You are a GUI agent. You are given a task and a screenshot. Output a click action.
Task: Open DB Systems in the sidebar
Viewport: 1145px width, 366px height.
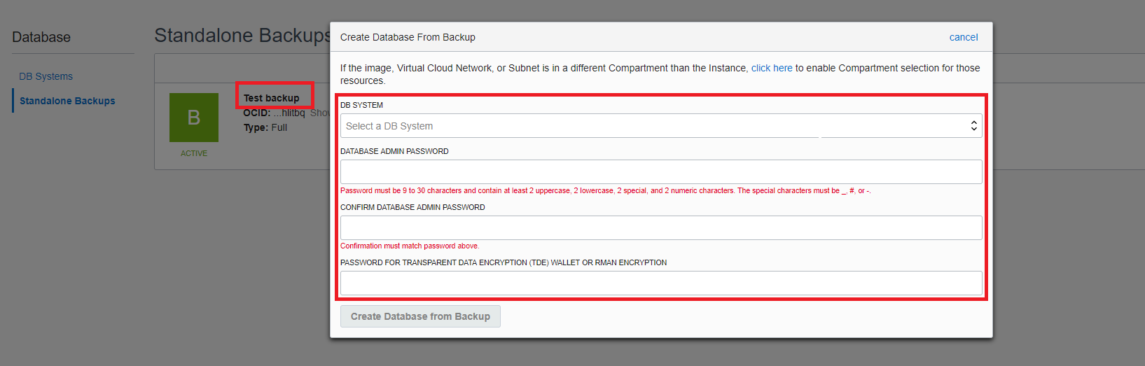point(46,76)
